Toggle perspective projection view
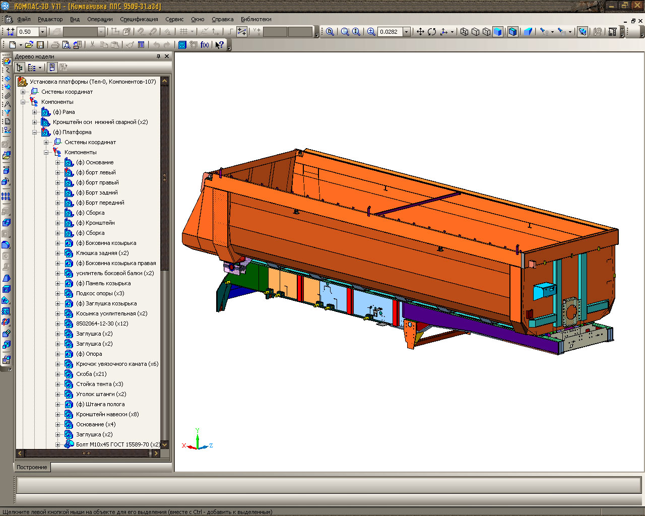645x516 pixels. point(528,32)
